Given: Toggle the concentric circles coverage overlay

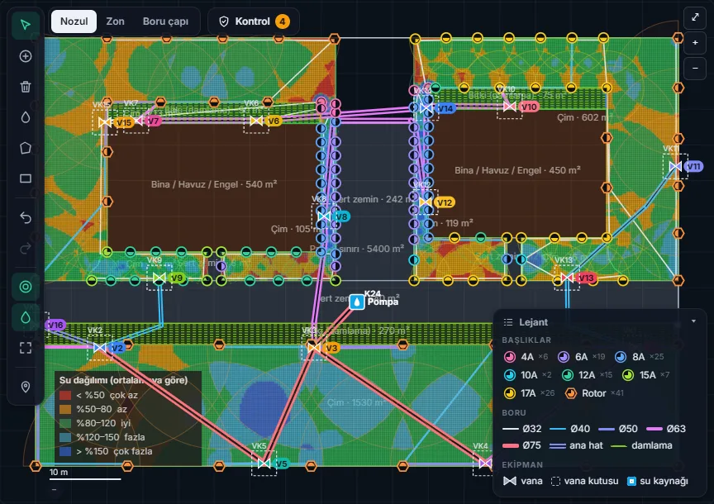Looking at the screenshot, I should 26,287.
